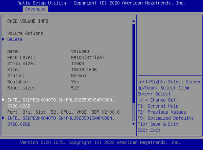Click the scrollbar down arrow
This screenshot has height=150, width=203.
point(134,124)
